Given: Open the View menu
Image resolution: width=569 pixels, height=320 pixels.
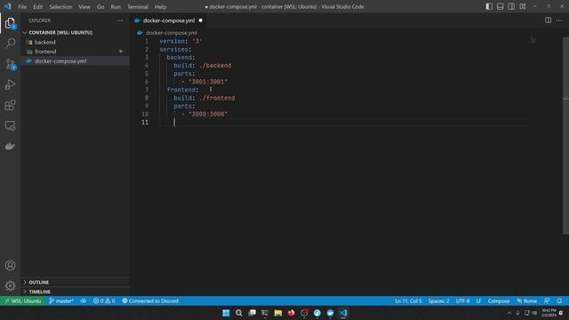Looking at the screenshot, I should (84, 7).
